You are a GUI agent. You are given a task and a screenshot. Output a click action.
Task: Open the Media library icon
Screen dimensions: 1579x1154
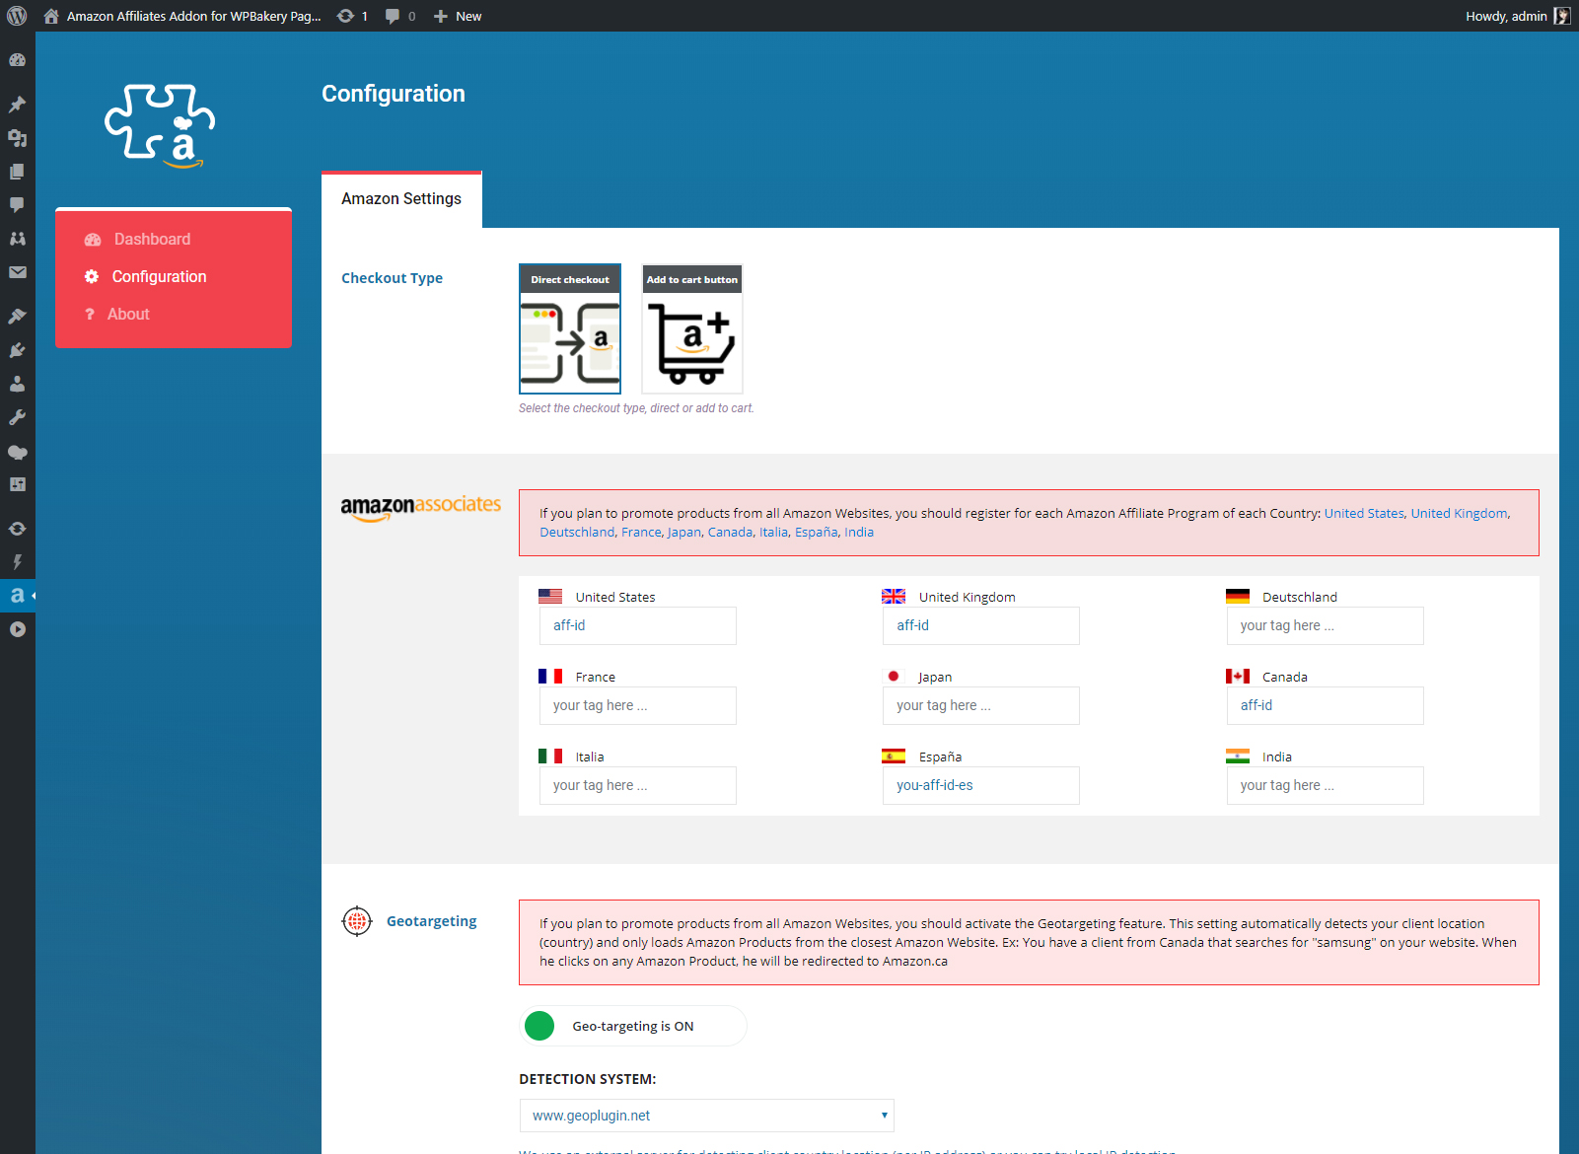[17, 138]
